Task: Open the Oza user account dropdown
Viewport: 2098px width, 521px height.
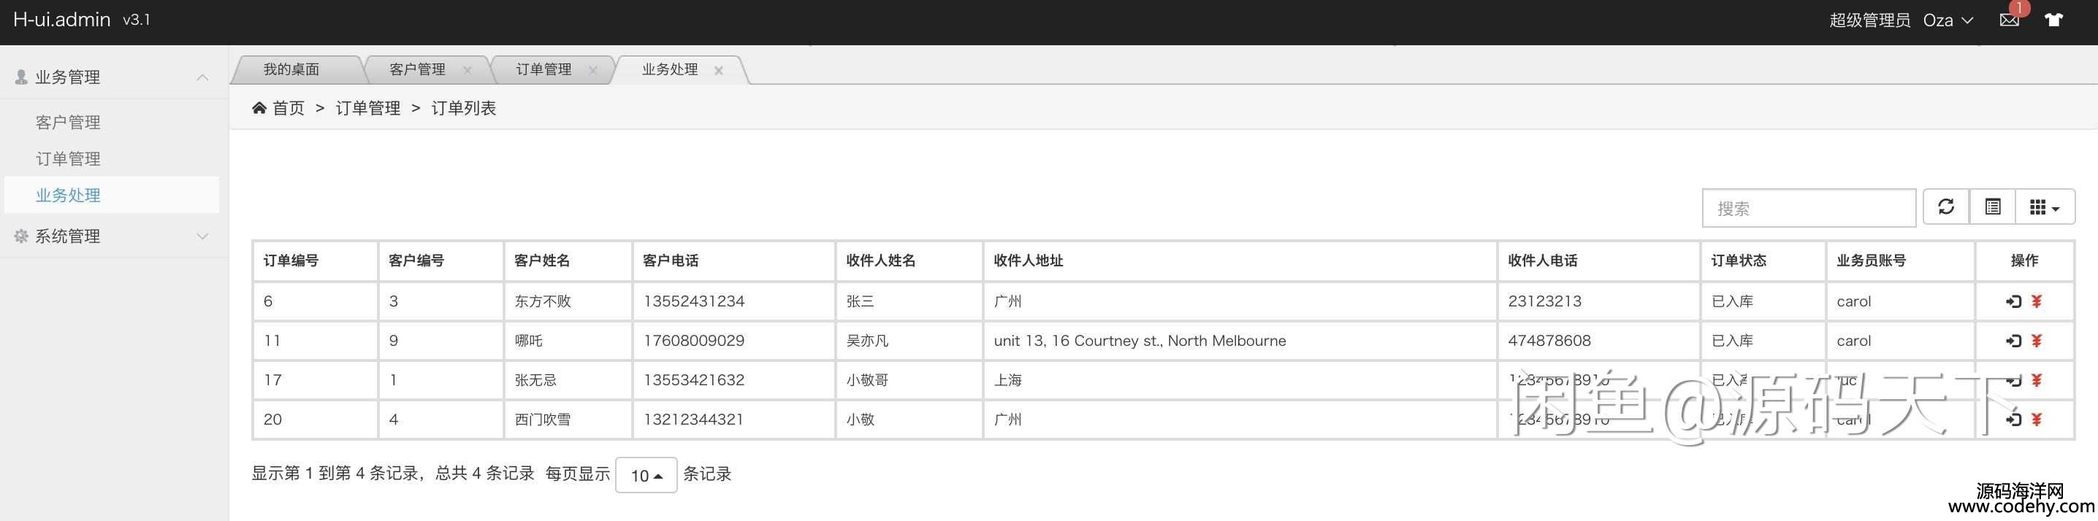Action: [1948, 20]
